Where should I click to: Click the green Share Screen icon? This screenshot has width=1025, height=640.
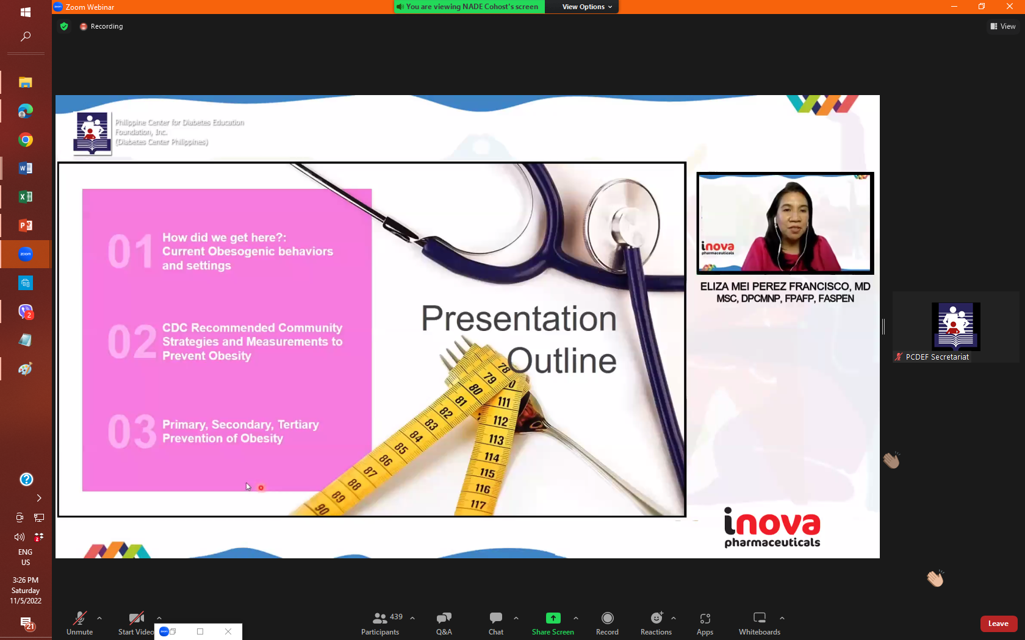click(x=553, y=618)
